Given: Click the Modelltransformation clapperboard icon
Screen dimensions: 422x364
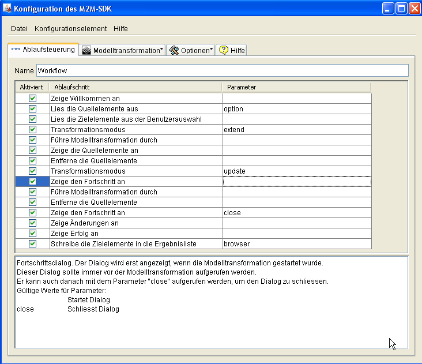Looking at the screenshot, I should pyautogui.click(x=86, y=50).
